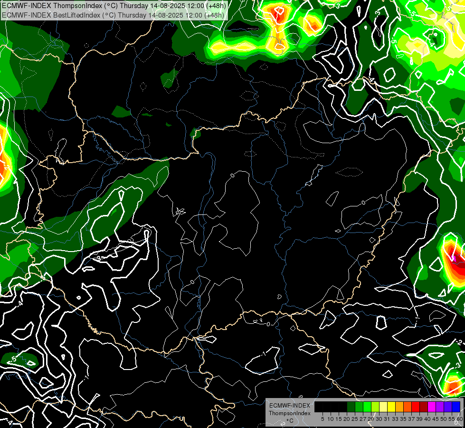The width and height of the screenshot is (465, 428).
Task: Pick the blue 55–60 legend swatch
Action: coord(456,407)
